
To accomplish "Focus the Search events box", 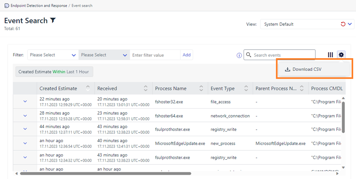I will coord(280,55).
